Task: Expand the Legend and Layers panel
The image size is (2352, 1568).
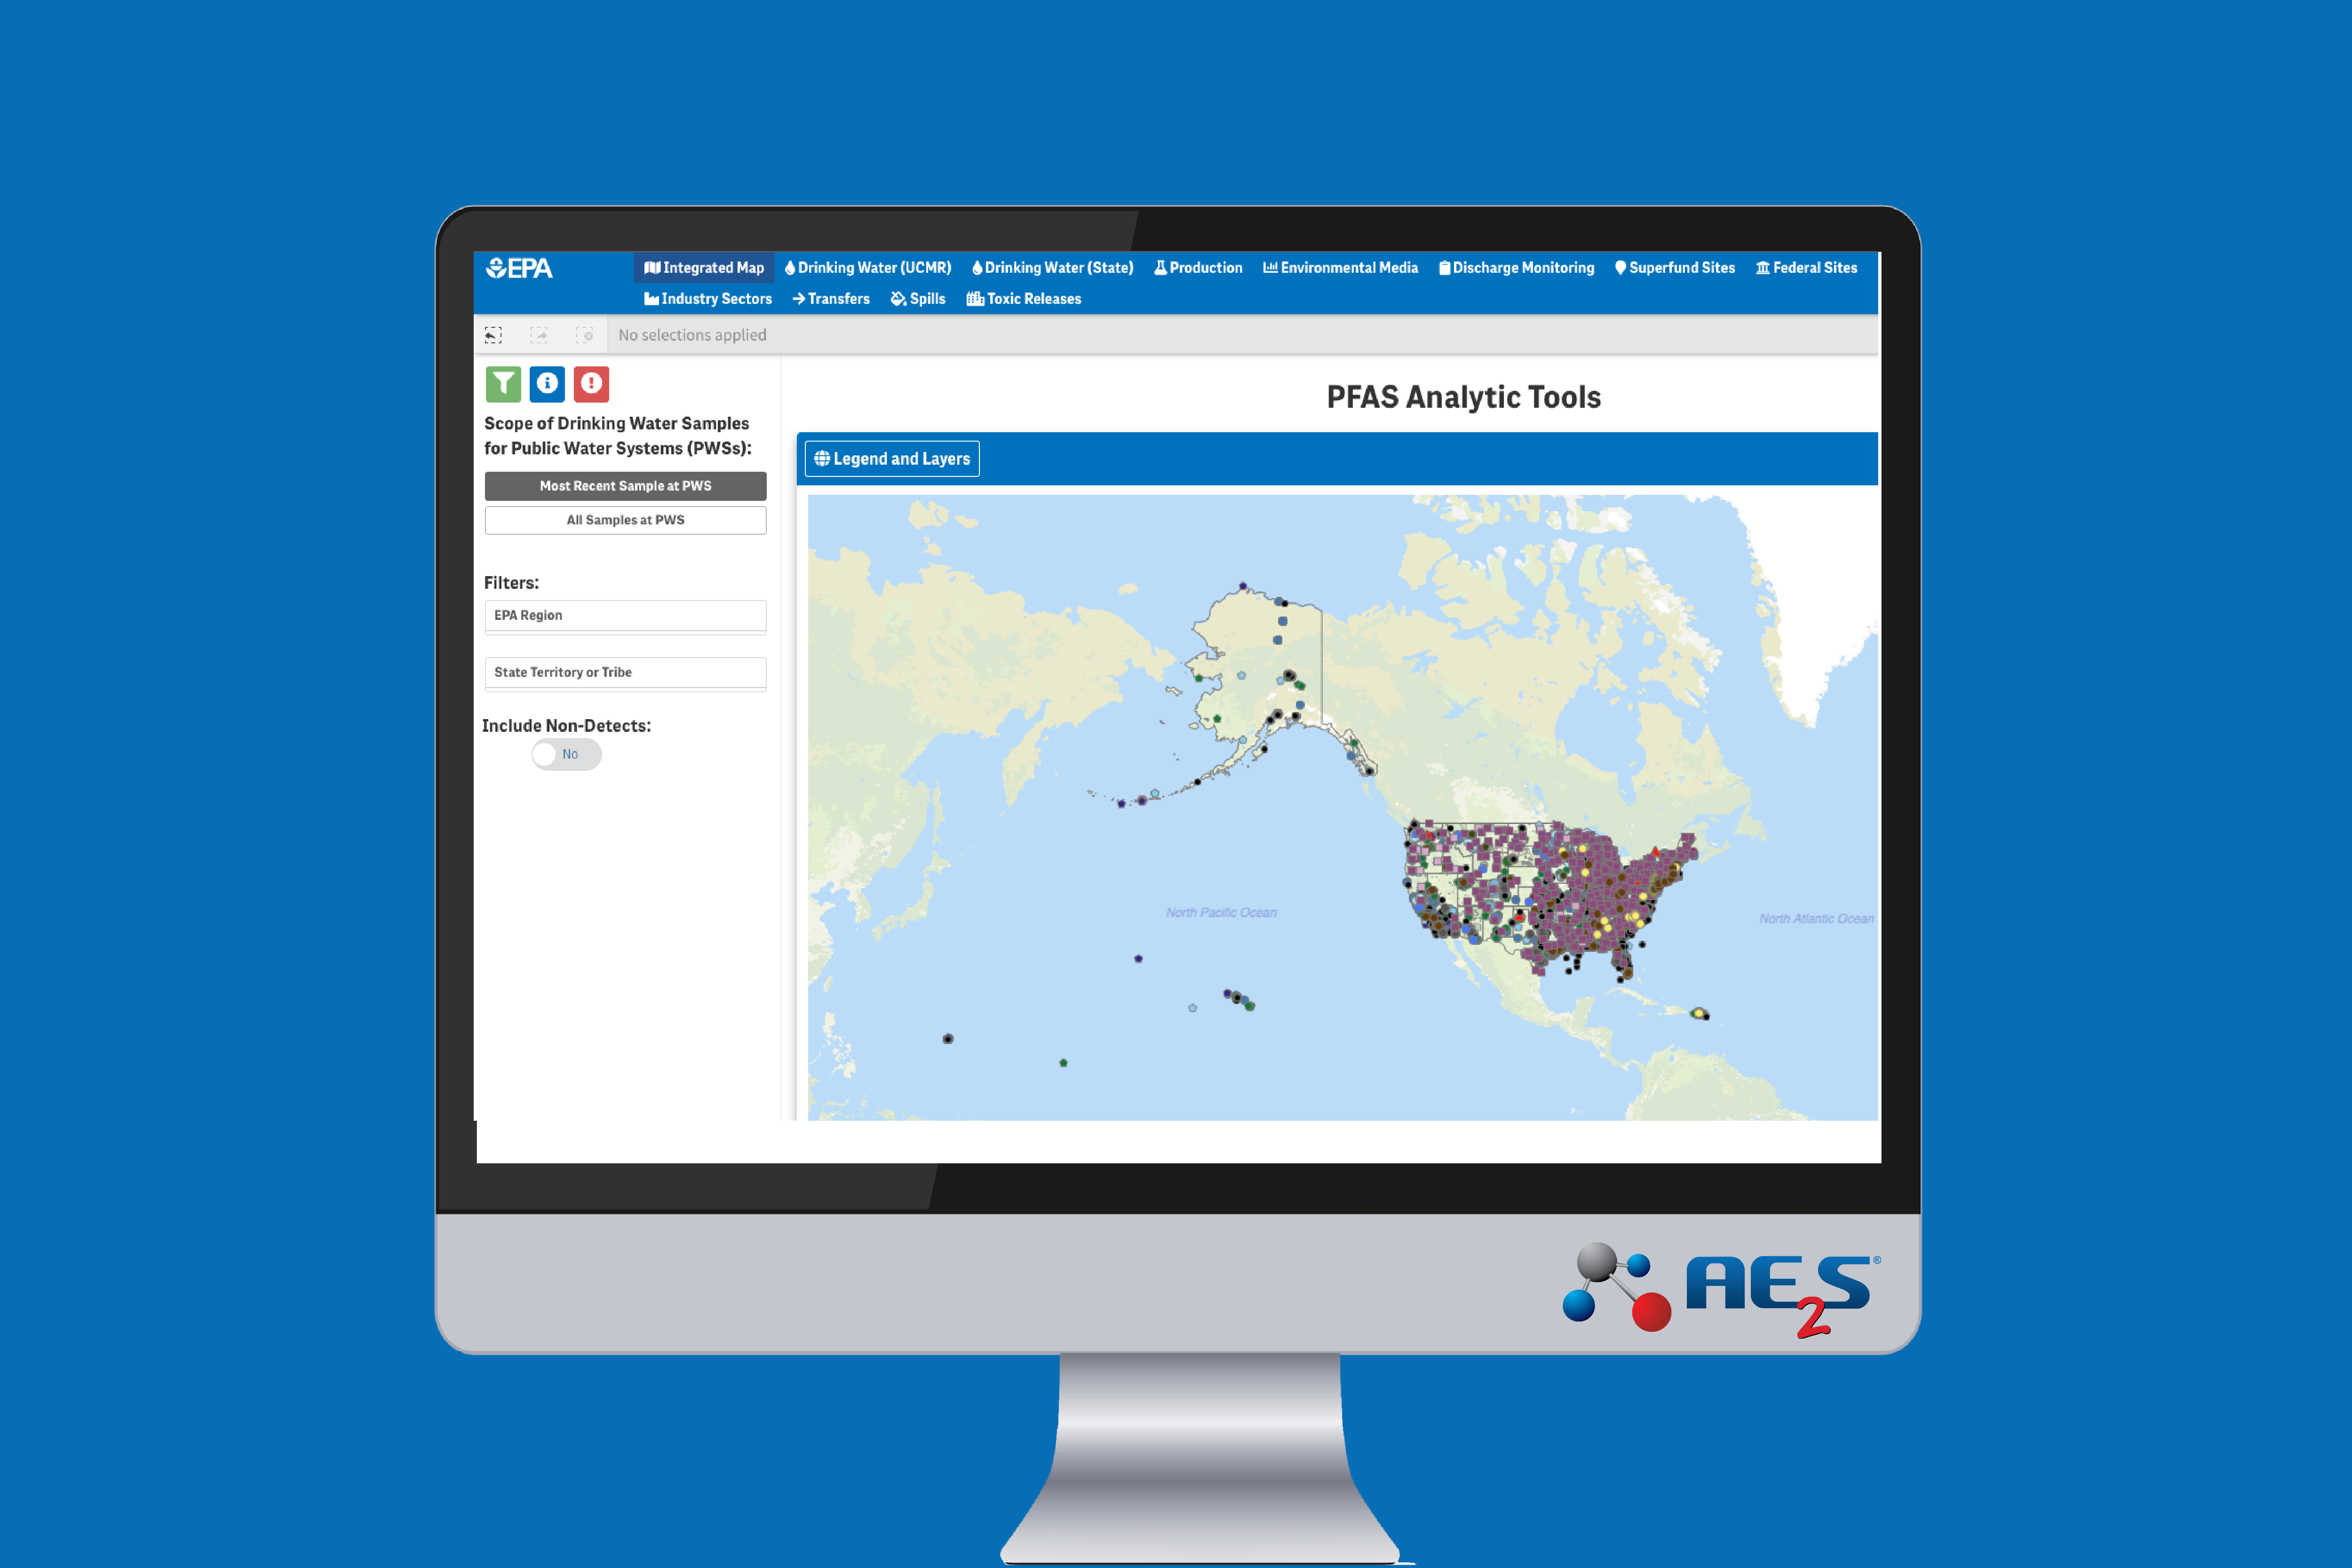Action: 892,459
